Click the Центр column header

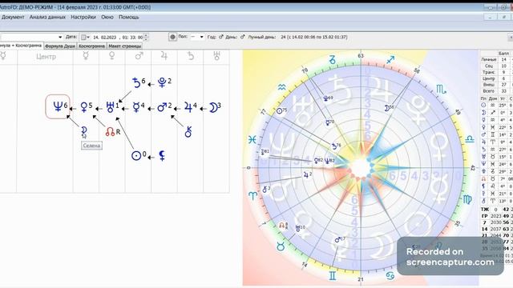[46, 57]
